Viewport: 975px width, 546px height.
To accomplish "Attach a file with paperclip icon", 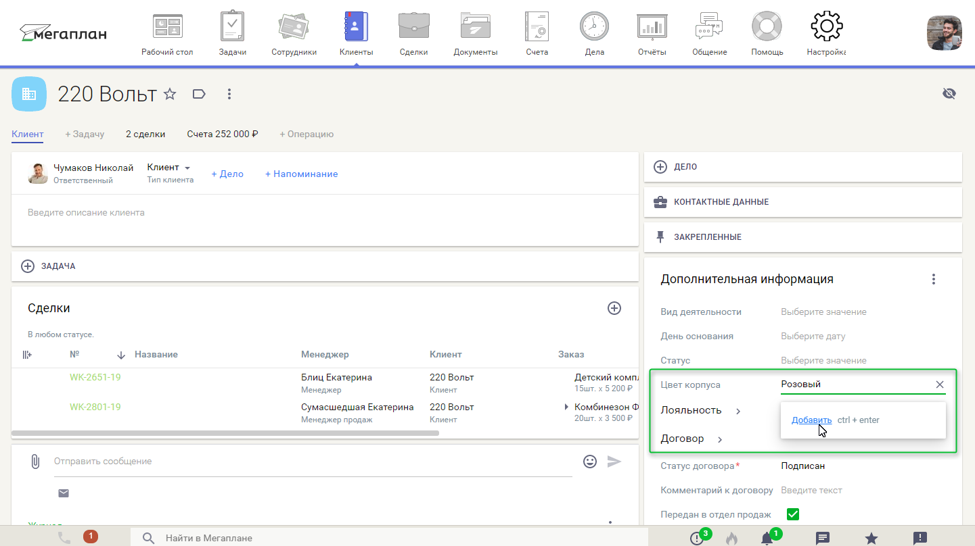I will point(35,462).
